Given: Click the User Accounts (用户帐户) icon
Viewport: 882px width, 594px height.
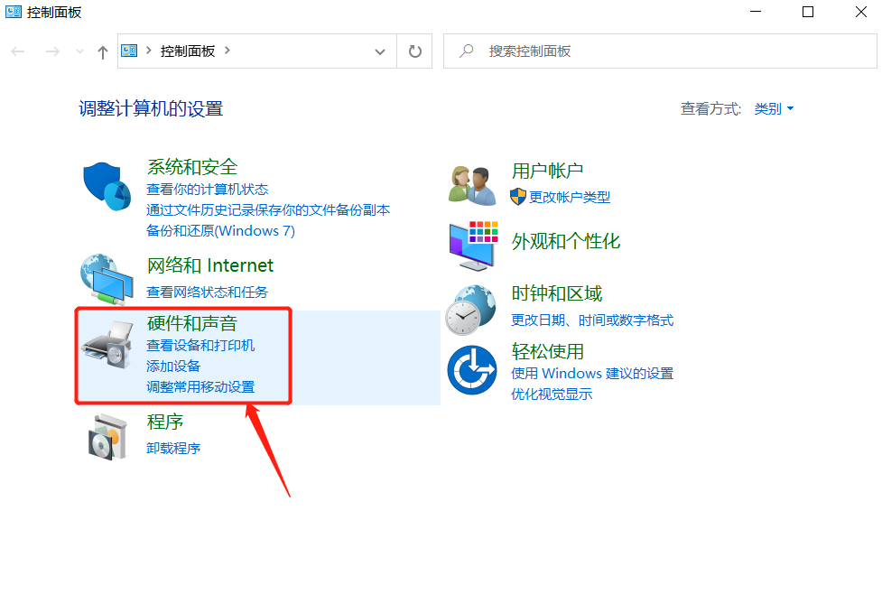Looking at the screenshot, I should 472,185.
